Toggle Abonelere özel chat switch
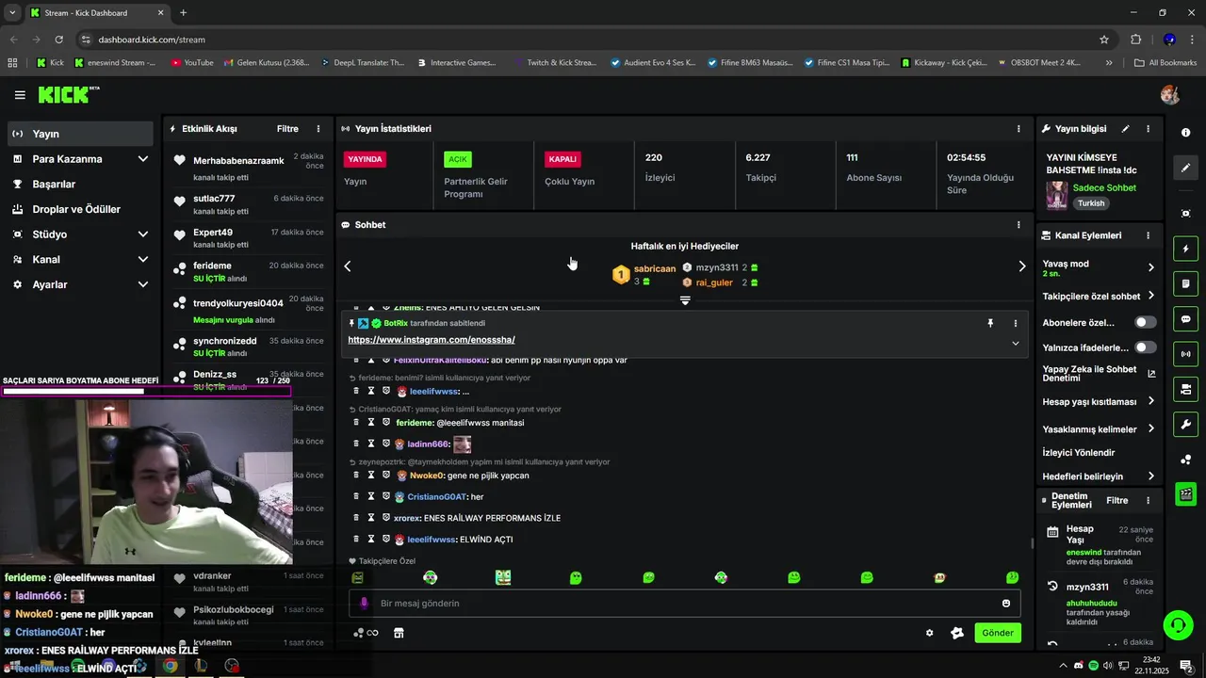The width and height of the screenshot is (1206, 678). (1146, 322)
